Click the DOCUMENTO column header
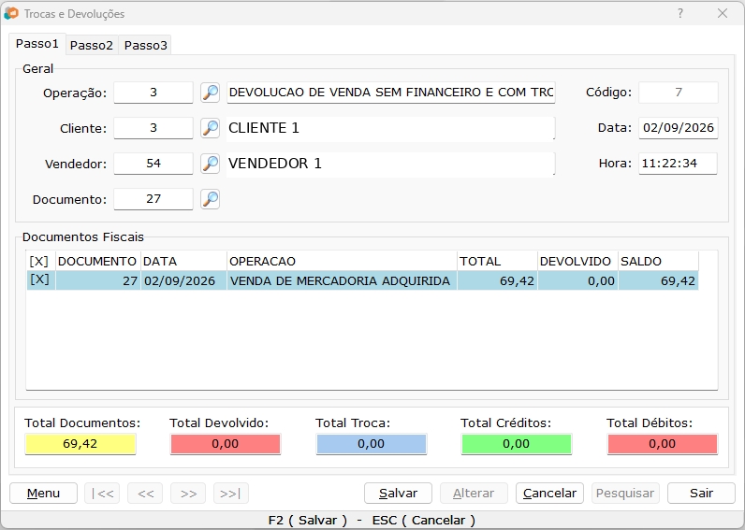This screenshot has width=745, height=530. (98, 261)
